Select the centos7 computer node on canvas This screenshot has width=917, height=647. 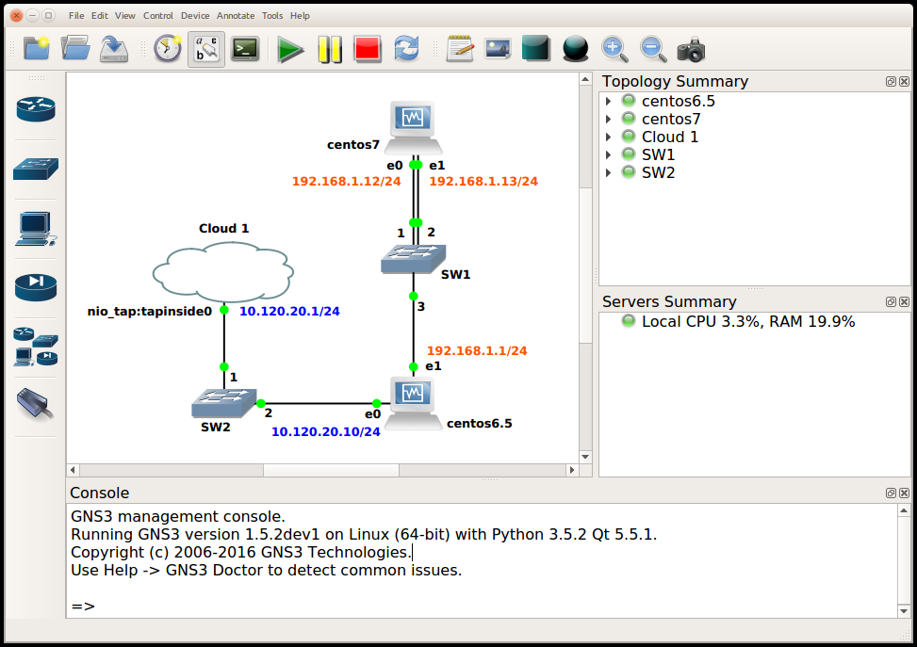(x=414, y=126)
